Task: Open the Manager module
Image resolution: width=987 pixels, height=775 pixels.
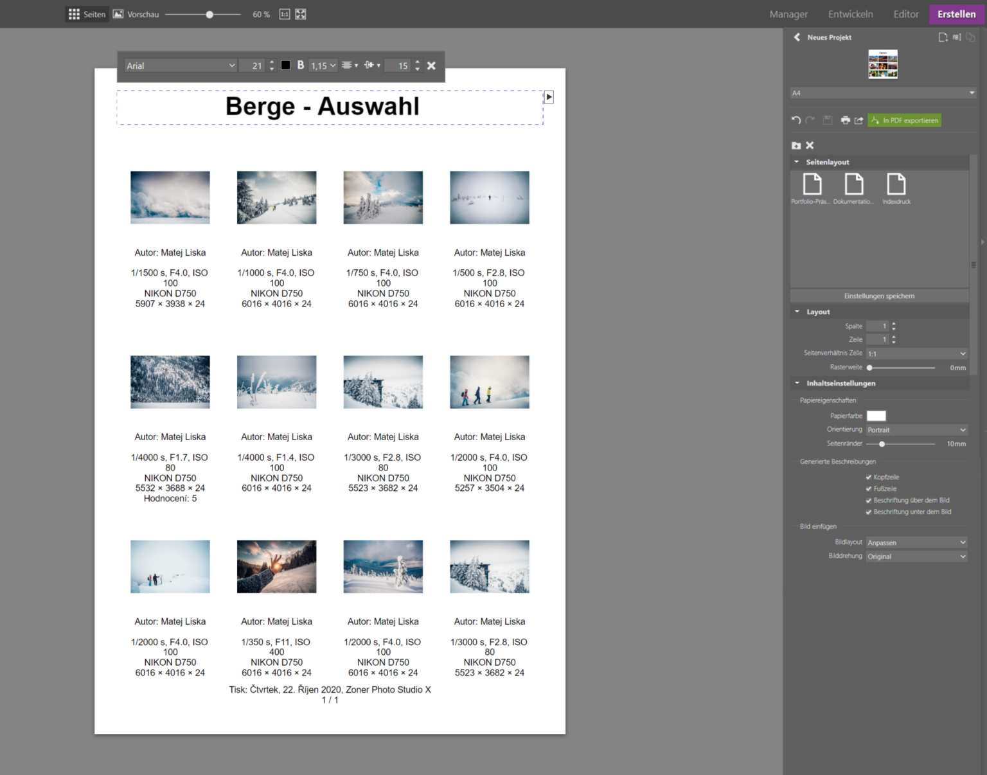Action: click(788, 13)
